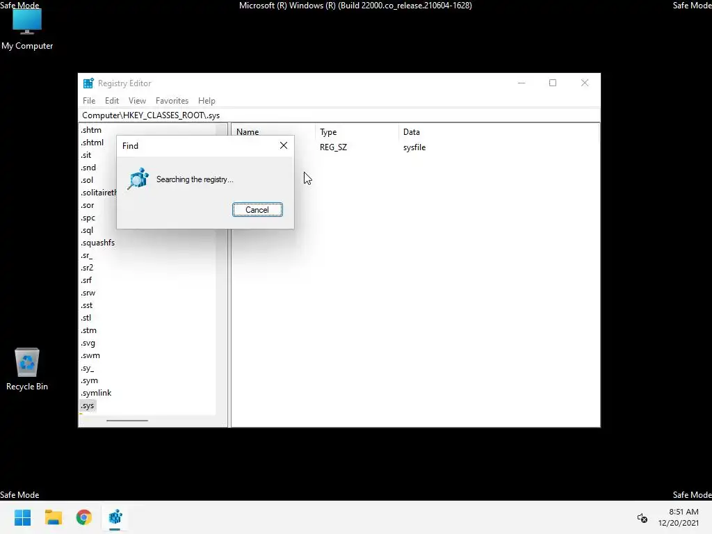Click the magnifier icon in the Find dialog
This screenshot has height=534, width=712.
(138, 179)
